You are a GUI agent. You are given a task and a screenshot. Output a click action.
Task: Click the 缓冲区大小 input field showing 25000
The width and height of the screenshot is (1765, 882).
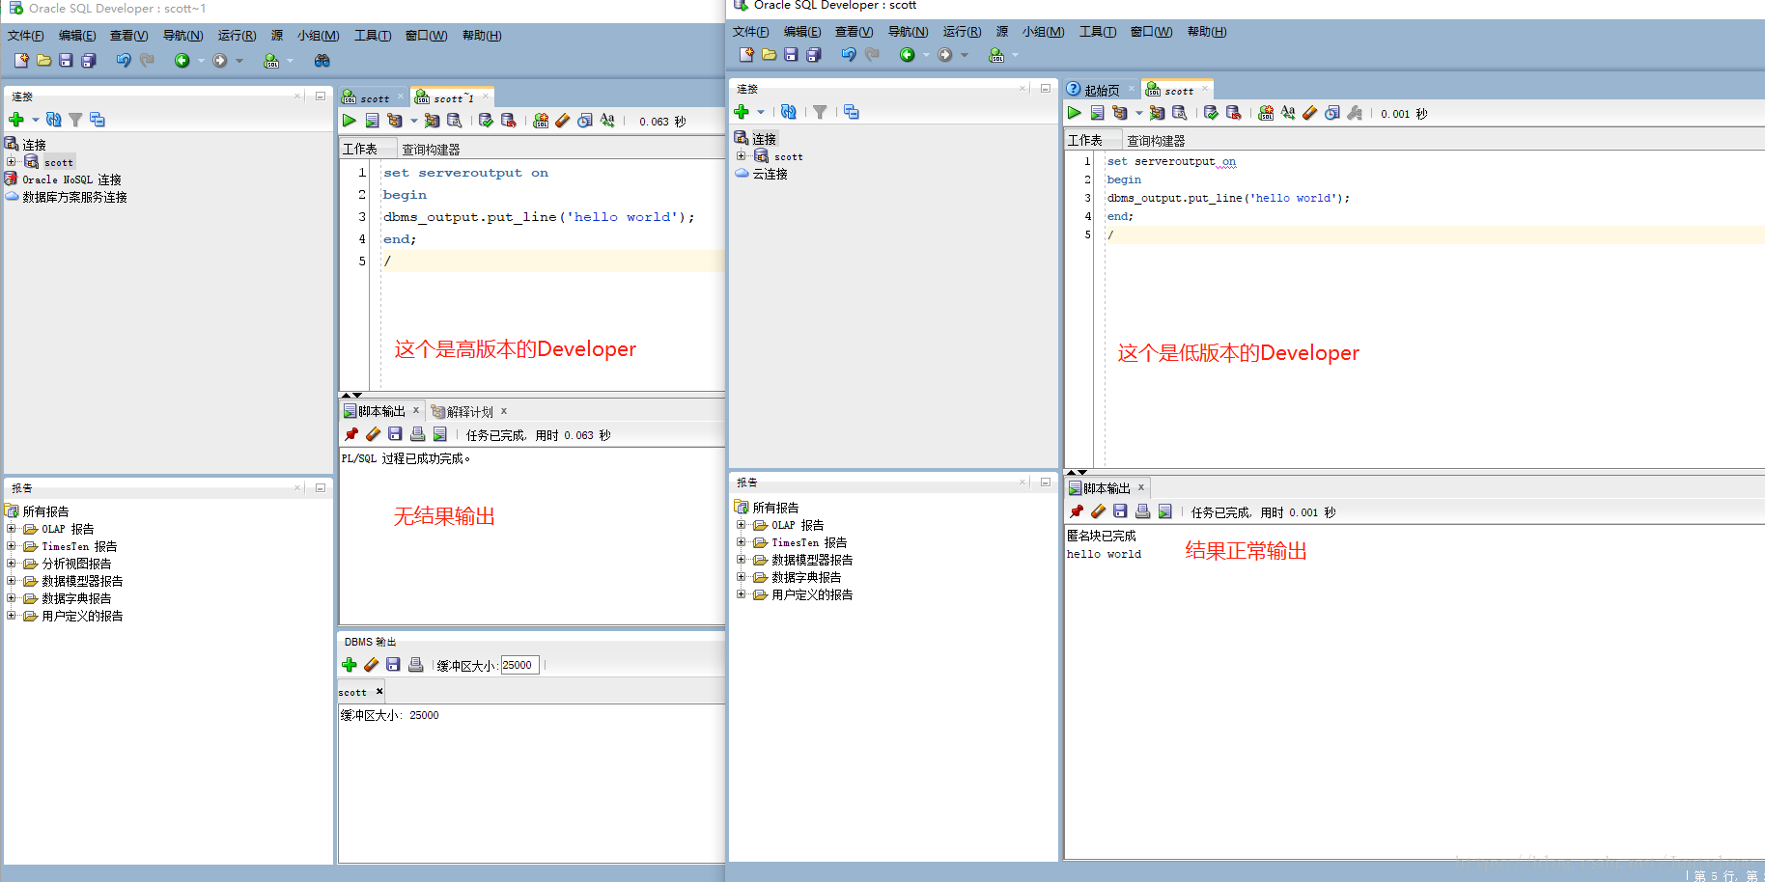(x=519, y=665)
